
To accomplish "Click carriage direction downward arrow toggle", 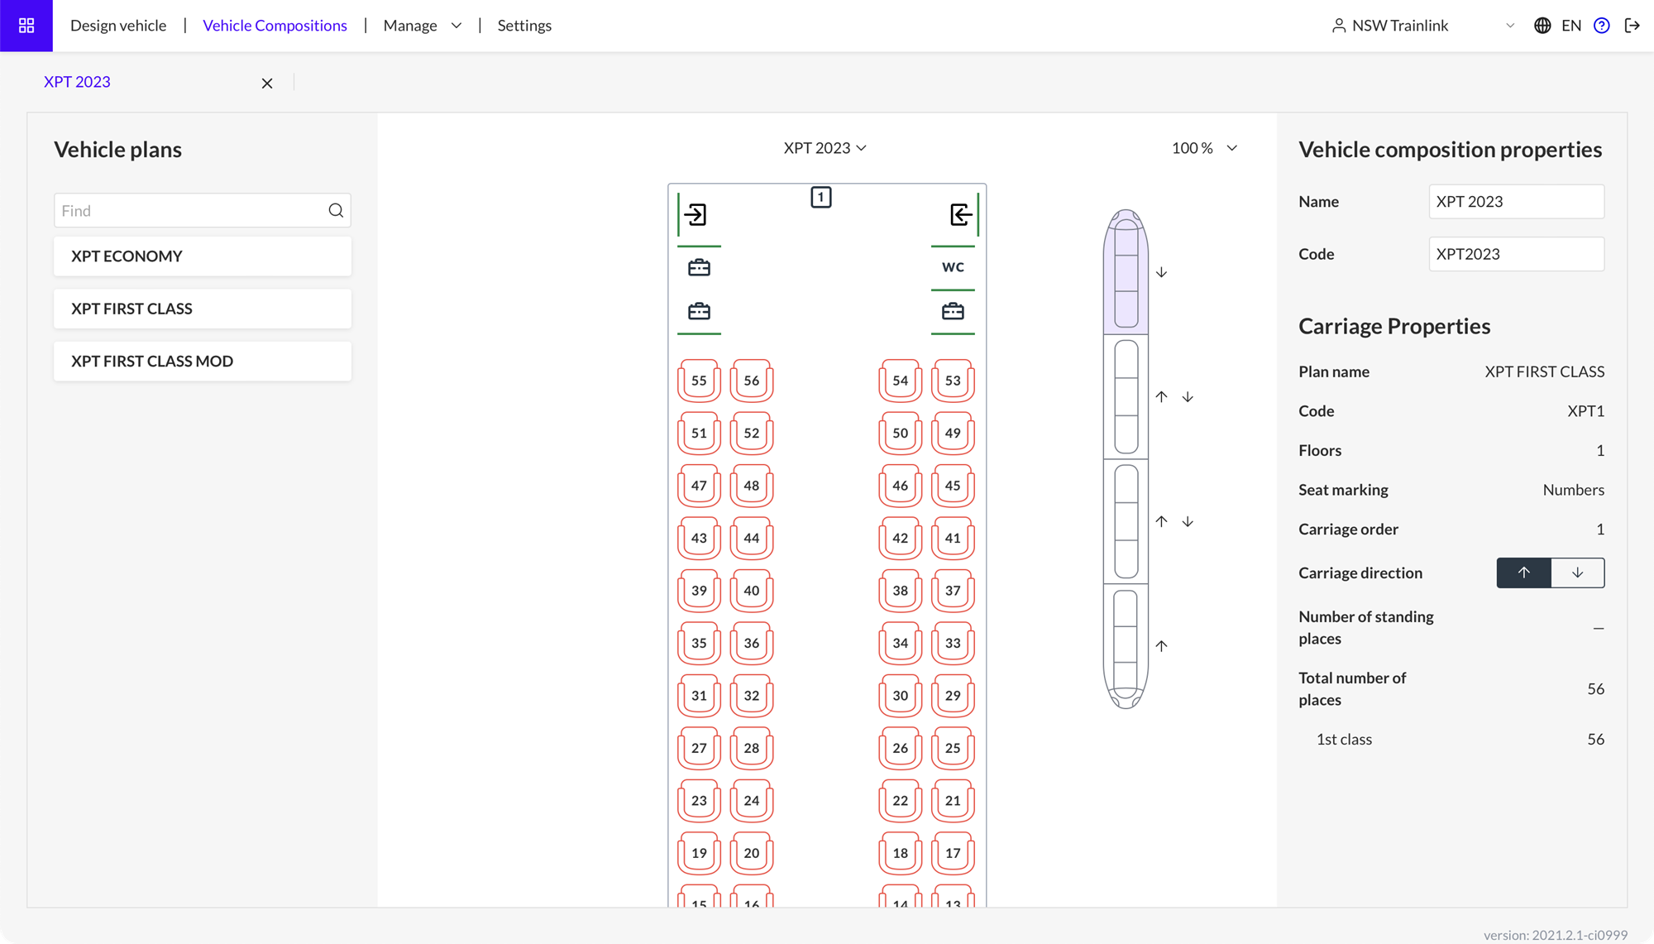I will pos(1577,573).
